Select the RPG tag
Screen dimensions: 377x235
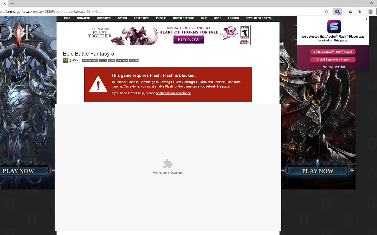[111, 61]
